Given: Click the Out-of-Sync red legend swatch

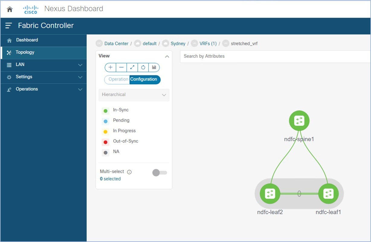Looking at the screenshot, I should 105,142.
